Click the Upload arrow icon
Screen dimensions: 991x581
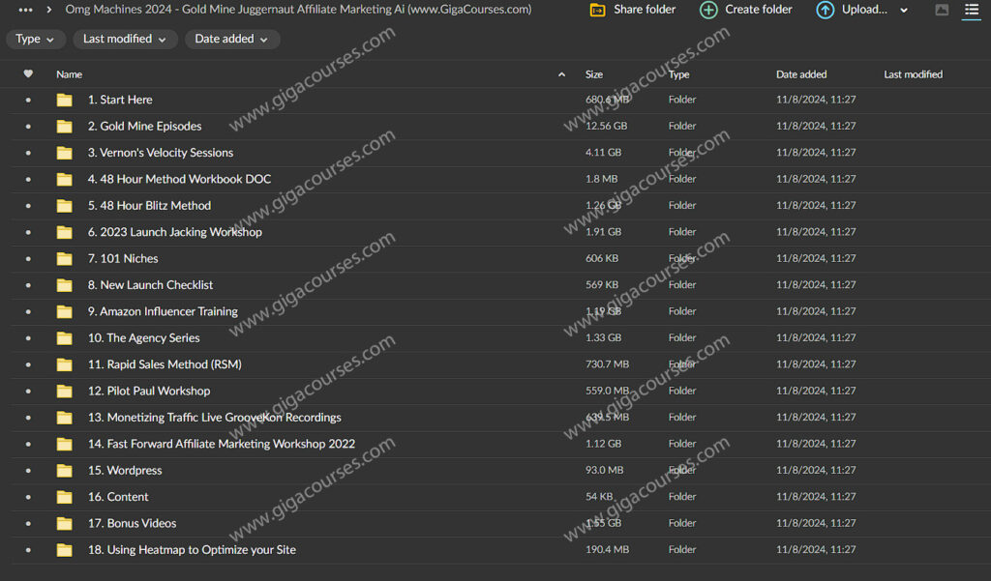tap(825, 10)
